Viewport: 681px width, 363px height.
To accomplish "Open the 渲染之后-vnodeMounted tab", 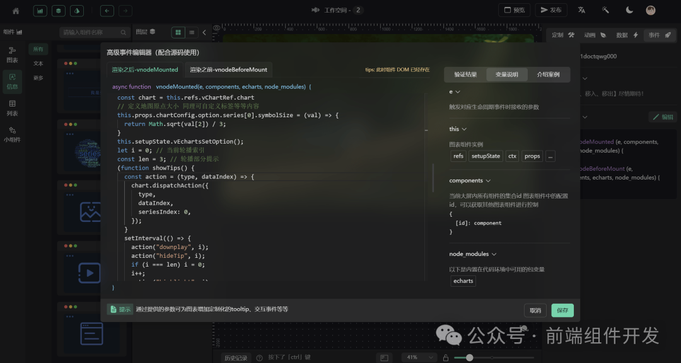I will click(x=145, y=69).
